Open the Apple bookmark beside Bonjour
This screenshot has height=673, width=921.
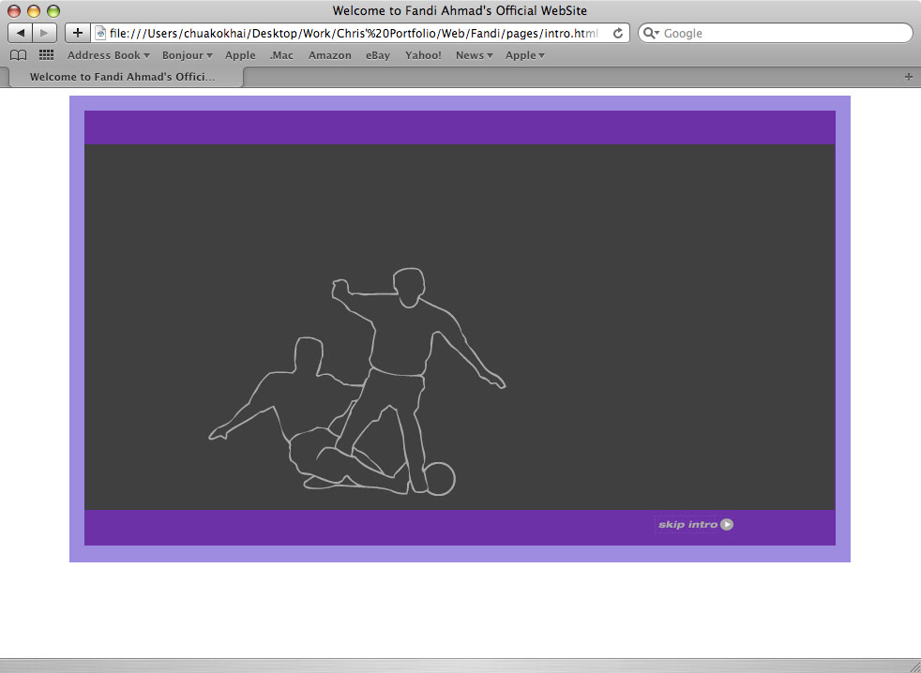coord(240,55)
